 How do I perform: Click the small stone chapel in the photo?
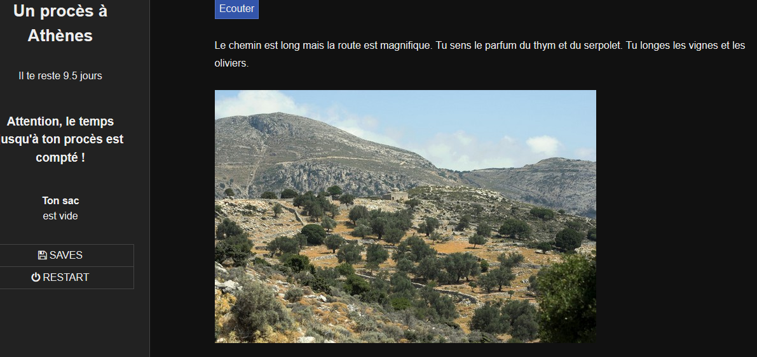pos(395,195)
